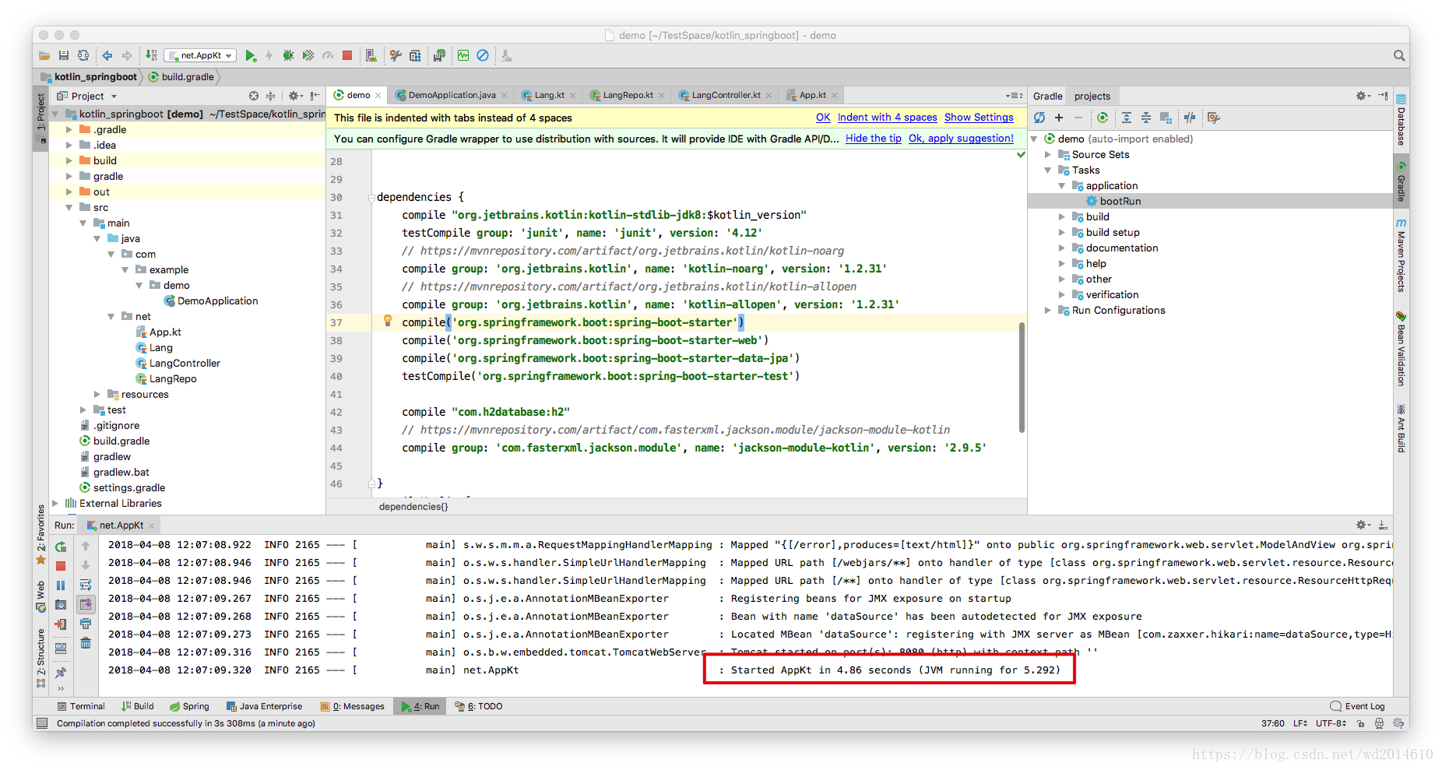Toggle the Maven Projects tool window
The image size is (1442, 770).
1401,255
